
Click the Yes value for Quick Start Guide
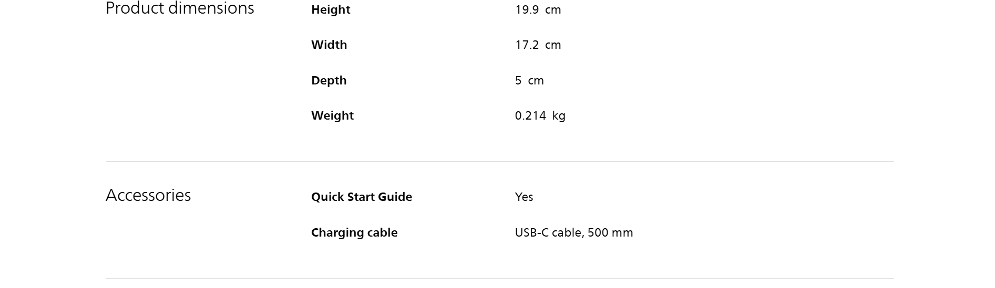tap(524, 197)
